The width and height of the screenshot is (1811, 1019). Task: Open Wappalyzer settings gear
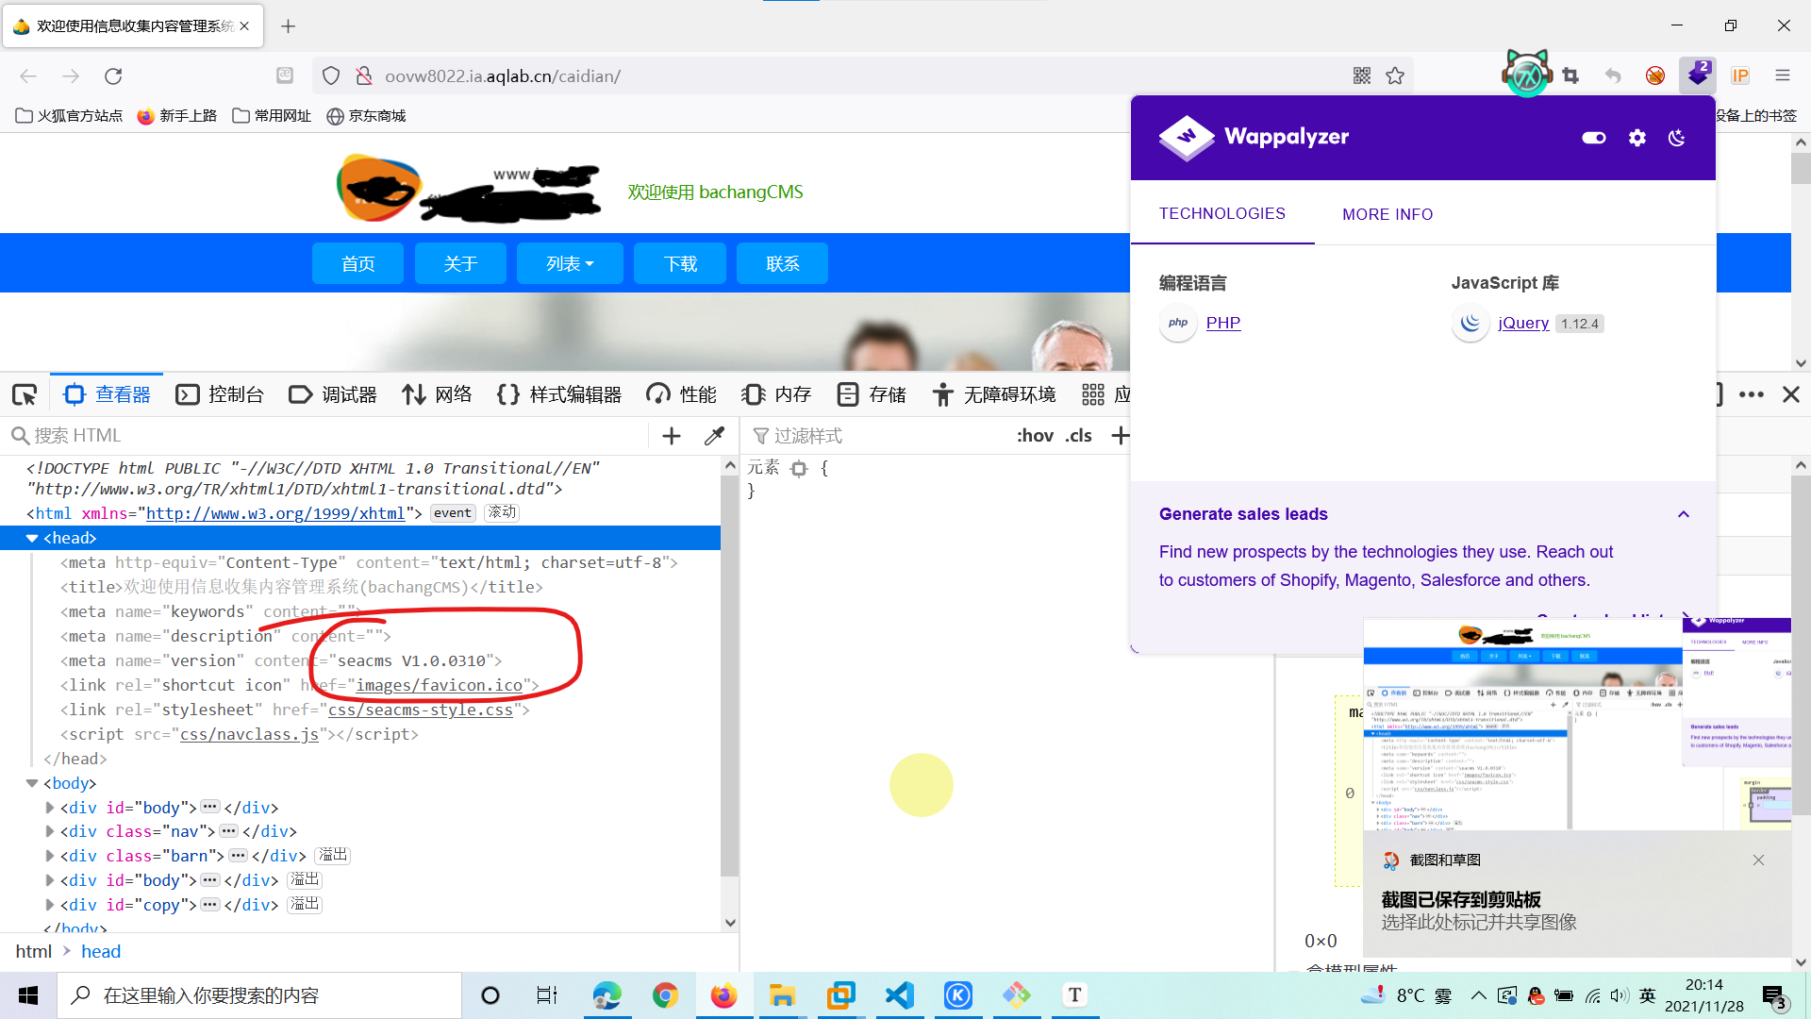1637,138
